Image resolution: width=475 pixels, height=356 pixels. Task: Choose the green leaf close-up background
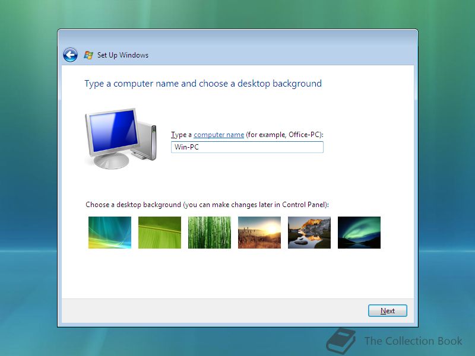point(160,233)
